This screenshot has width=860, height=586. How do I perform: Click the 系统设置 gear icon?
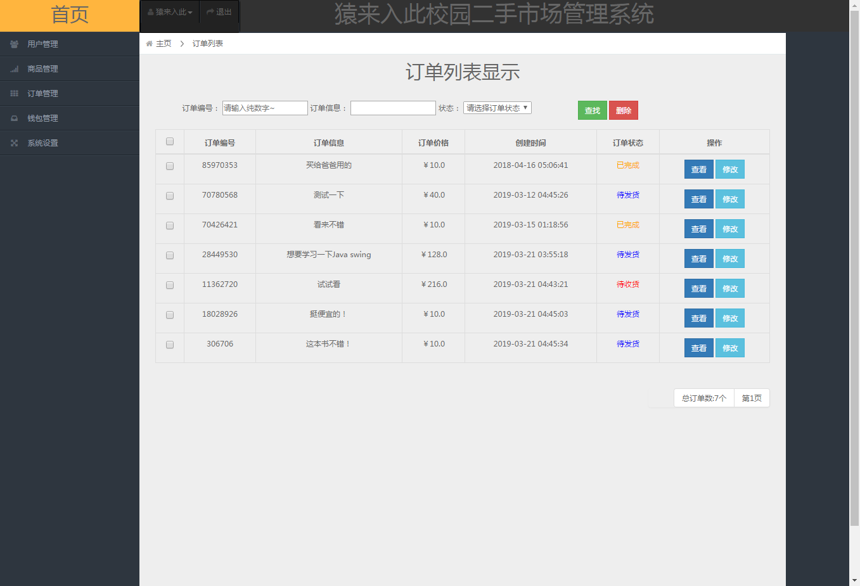click(x=14, y=143)
